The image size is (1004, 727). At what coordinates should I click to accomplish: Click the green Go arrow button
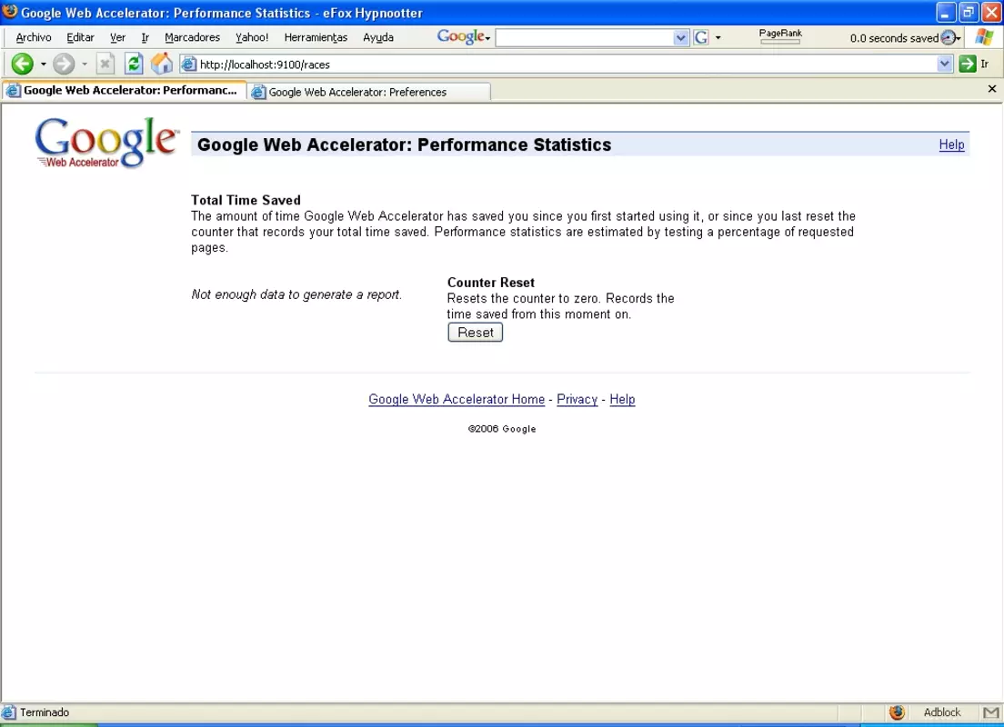click(967, 64)
